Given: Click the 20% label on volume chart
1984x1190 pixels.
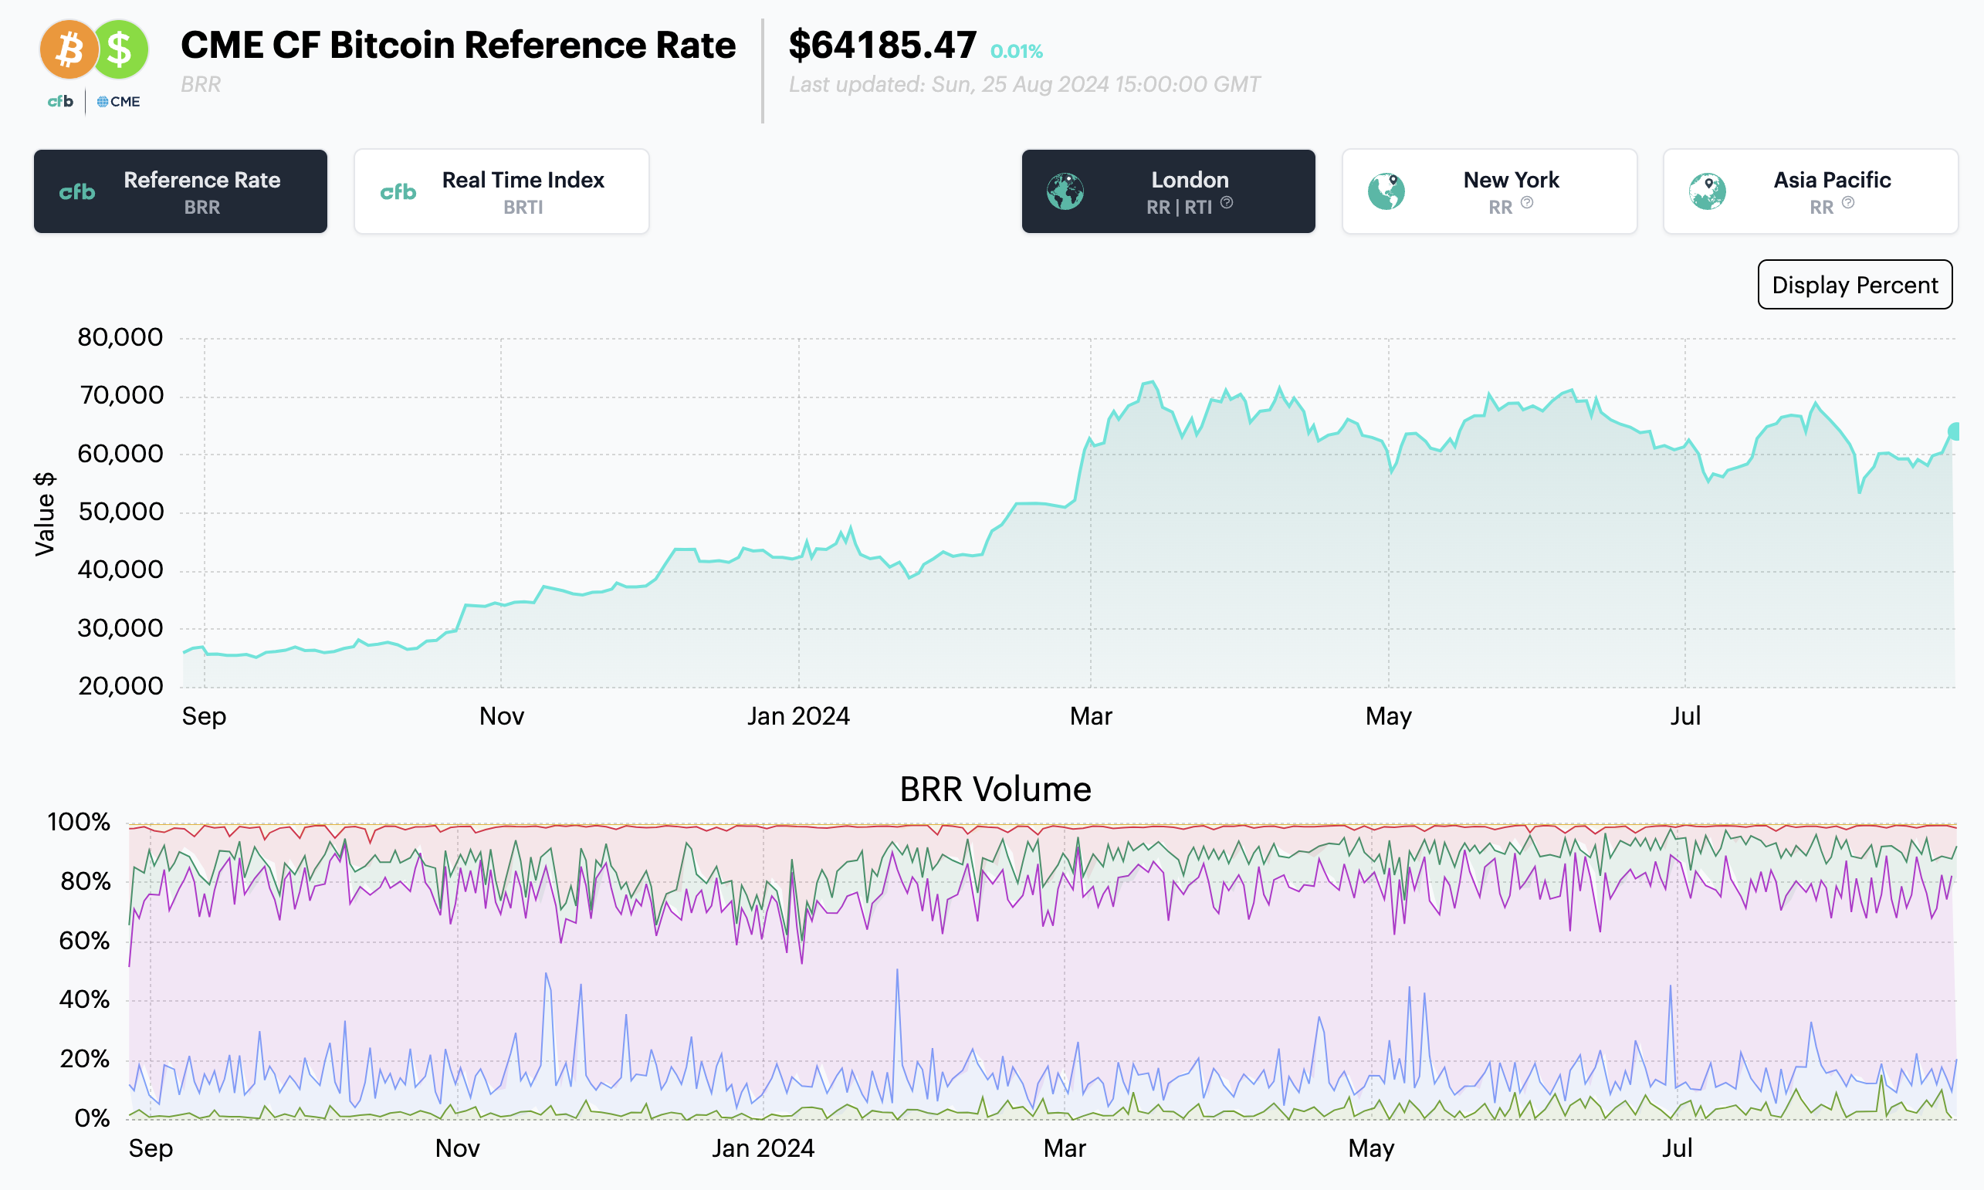Looking at the screenshot, I should pos(85,1060).
